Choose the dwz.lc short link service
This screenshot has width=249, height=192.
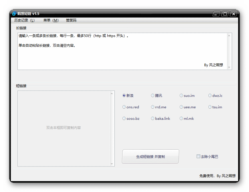point(210,96)
